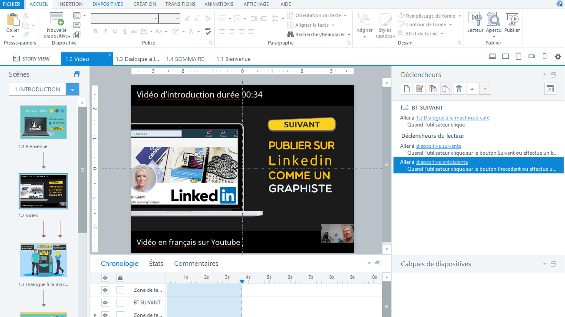Open help question mark icon
The height and width of the screenshot is (317, 565).
(x=559, y=4)
